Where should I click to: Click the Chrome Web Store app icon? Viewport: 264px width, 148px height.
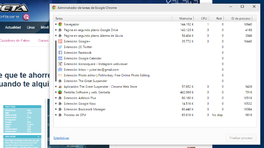click(60, 87)
